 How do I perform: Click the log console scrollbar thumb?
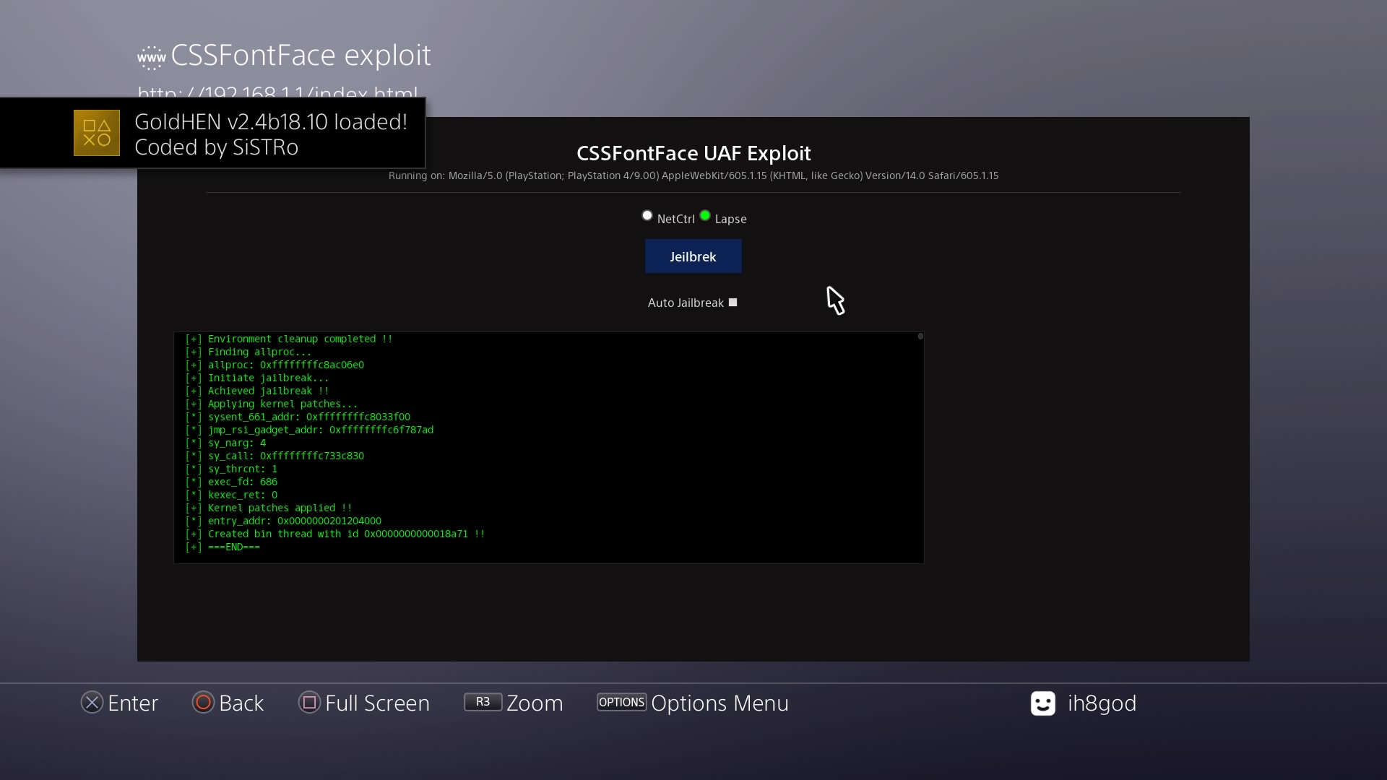click(920, 337)
